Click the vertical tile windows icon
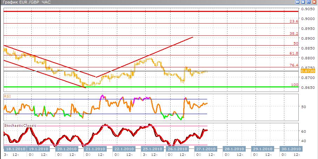Viewport: 318px width, 159px height. pos(298,2)
